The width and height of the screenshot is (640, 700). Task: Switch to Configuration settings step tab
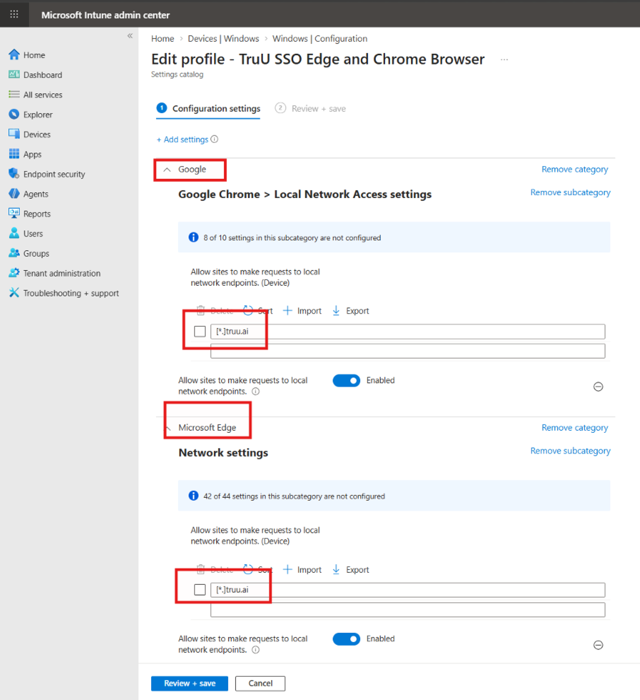pos(208,109)
